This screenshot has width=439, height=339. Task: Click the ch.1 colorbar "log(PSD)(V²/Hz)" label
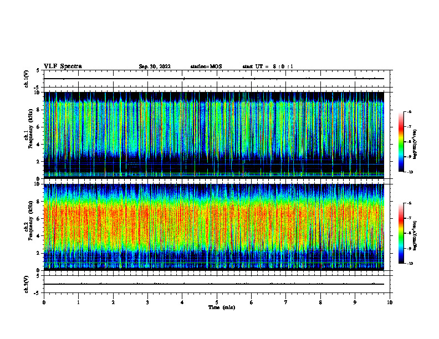[x=415, y=144]
